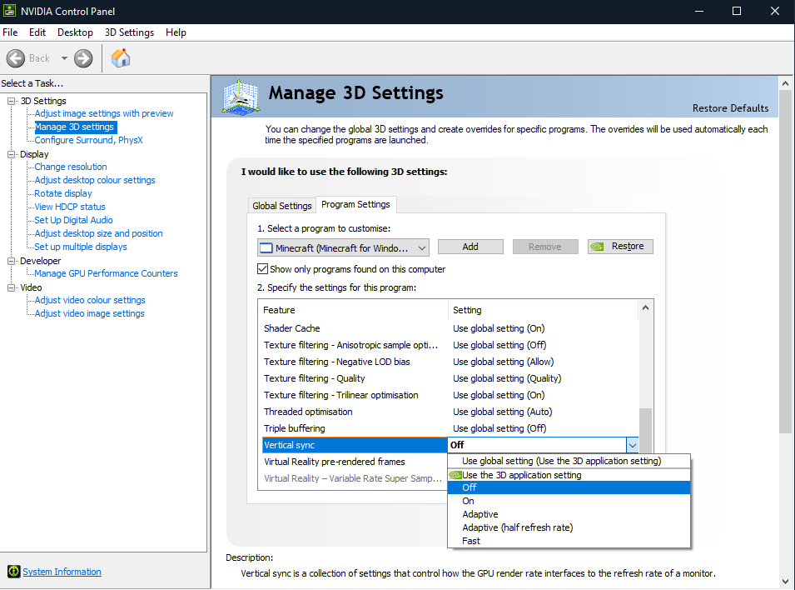Select Fast vertical sync option

tap(569, 542)
